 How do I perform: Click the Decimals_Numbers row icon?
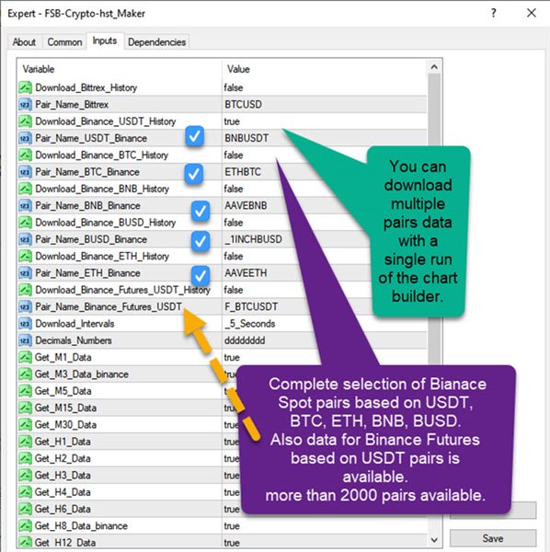[x=26, y=340]
